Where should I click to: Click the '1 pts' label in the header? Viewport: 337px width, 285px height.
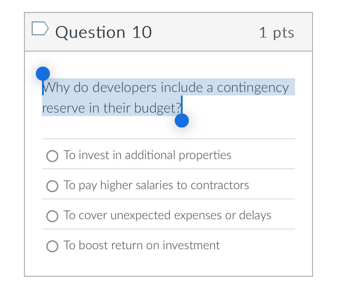276,32
